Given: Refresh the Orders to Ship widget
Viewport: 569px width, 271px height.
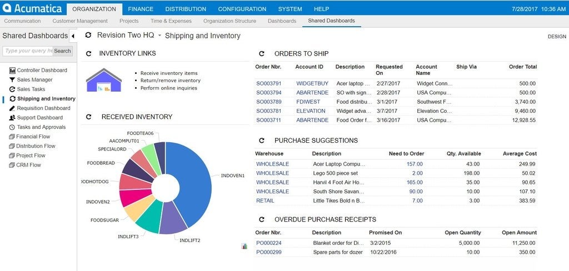Looking at the screenshot, I should (261, 54).
